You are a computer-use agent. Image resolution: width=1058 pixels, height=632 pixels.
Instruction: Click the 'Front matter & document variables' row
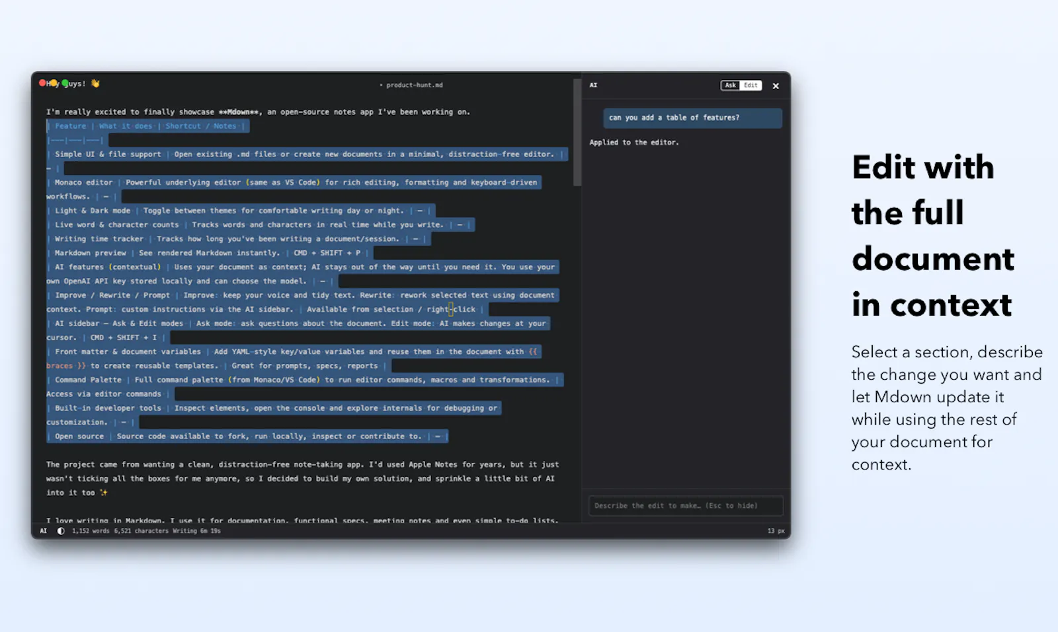coord(294,359)
